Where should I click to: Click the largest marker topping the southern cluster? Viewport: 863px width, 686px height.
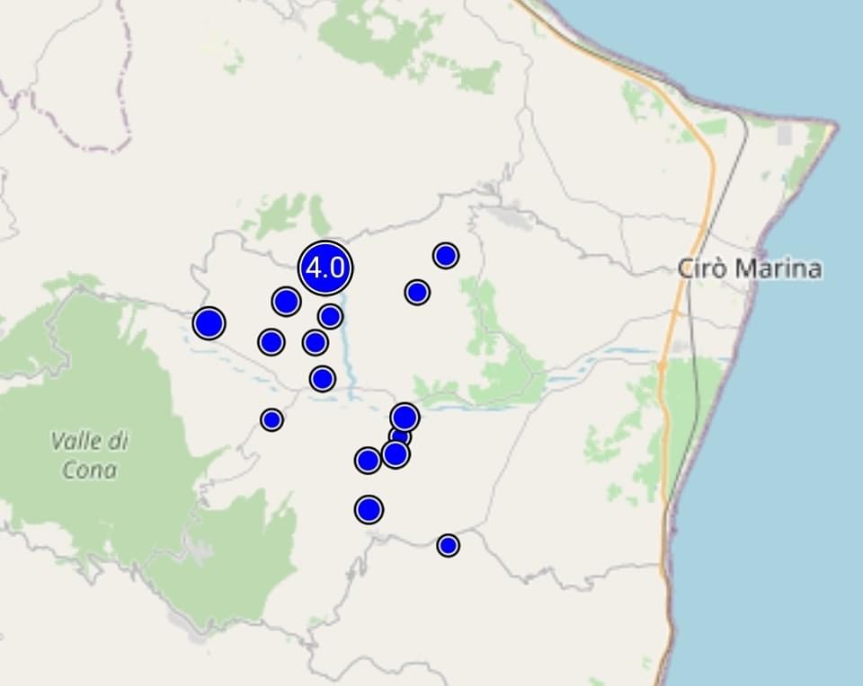(x=405, y=417)
